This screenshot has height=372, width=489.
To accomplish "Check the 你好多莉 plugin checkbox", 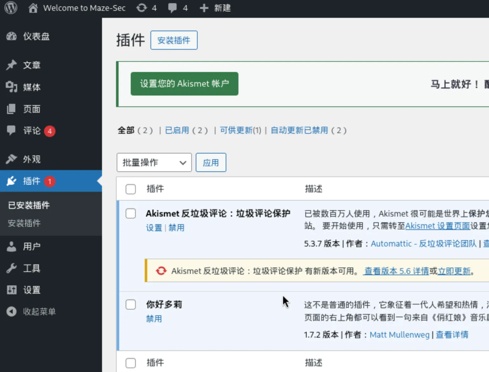I will tap(131, 304).
